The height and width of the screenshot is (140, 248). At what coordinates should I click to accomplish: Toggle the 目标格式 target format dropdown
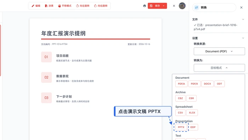(219, 68)
